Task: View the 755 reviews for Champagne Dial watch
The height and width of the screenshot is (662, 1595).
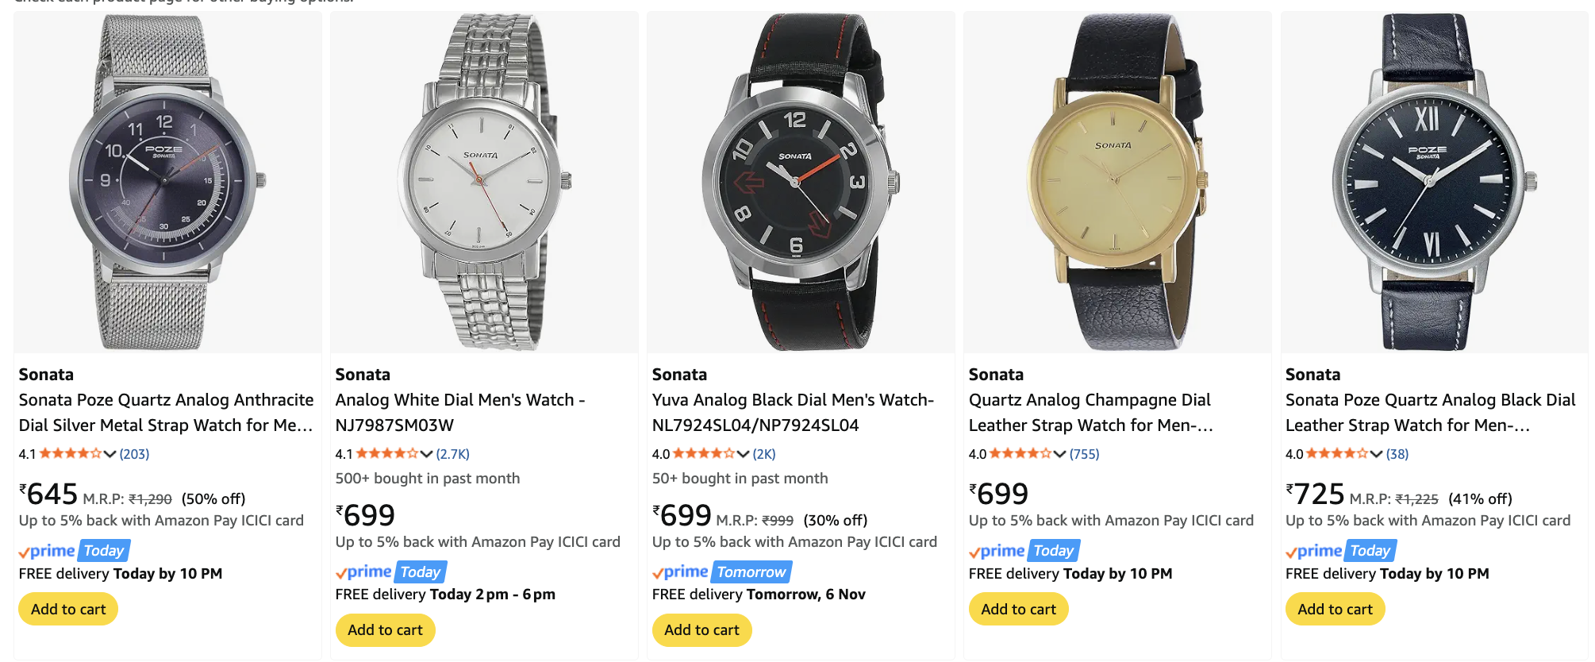Action: click(x=1084, y=454)
